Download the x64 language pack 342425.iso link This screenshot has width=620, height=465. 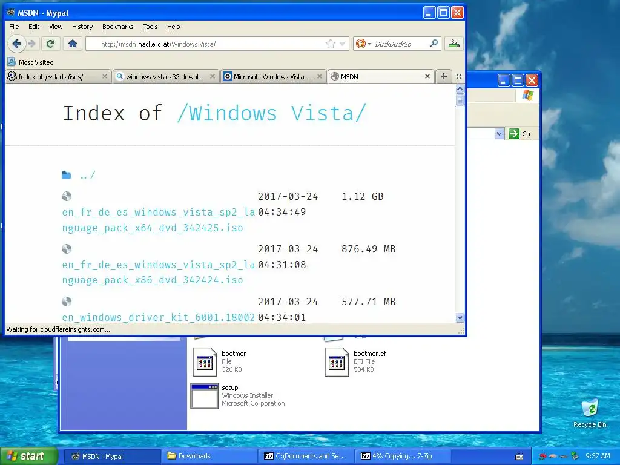[x=158, y=220]
